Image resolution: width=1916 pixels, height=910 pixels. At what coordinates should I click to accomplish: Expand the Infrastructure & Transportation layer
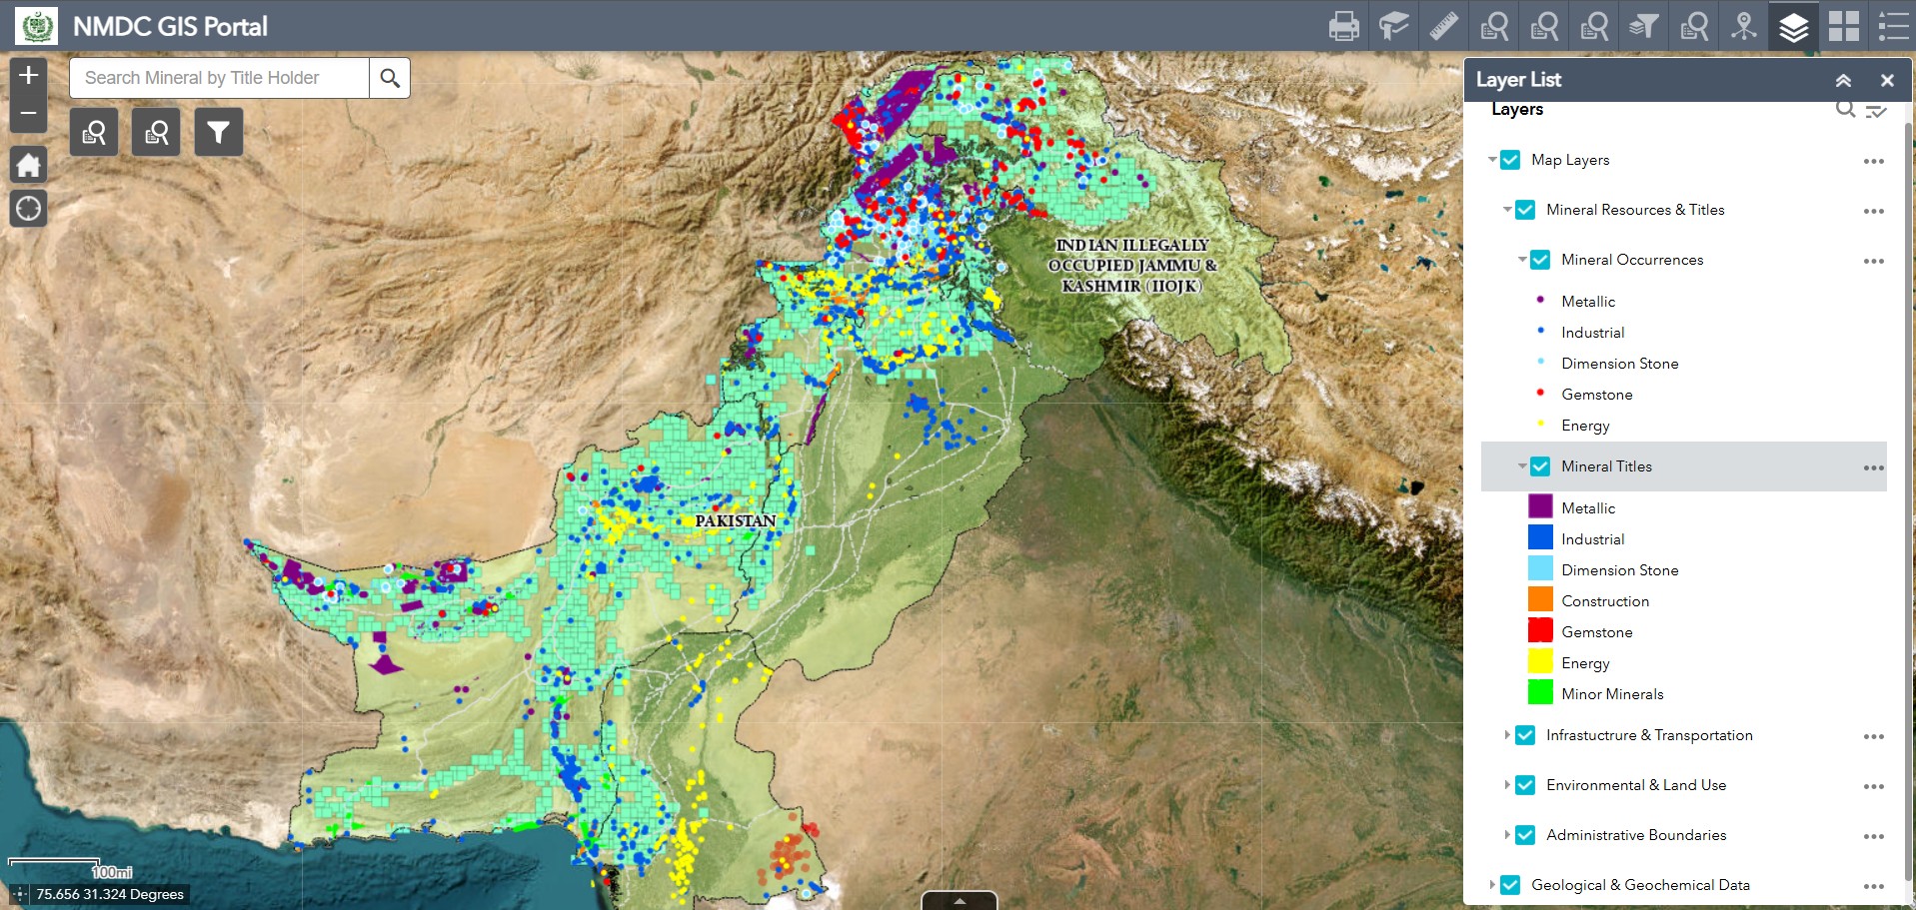click(x=1509, y=735)
